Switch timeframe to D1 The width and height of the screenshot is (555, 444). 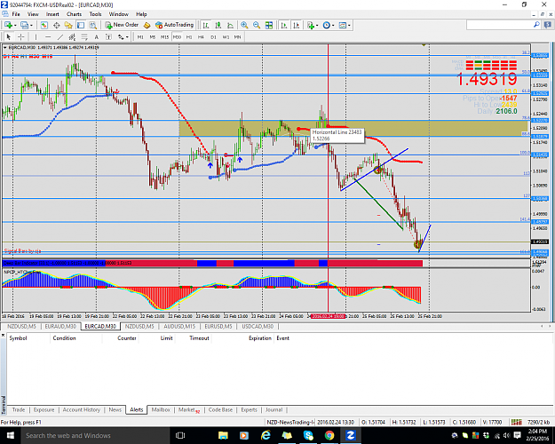(213, 36)
